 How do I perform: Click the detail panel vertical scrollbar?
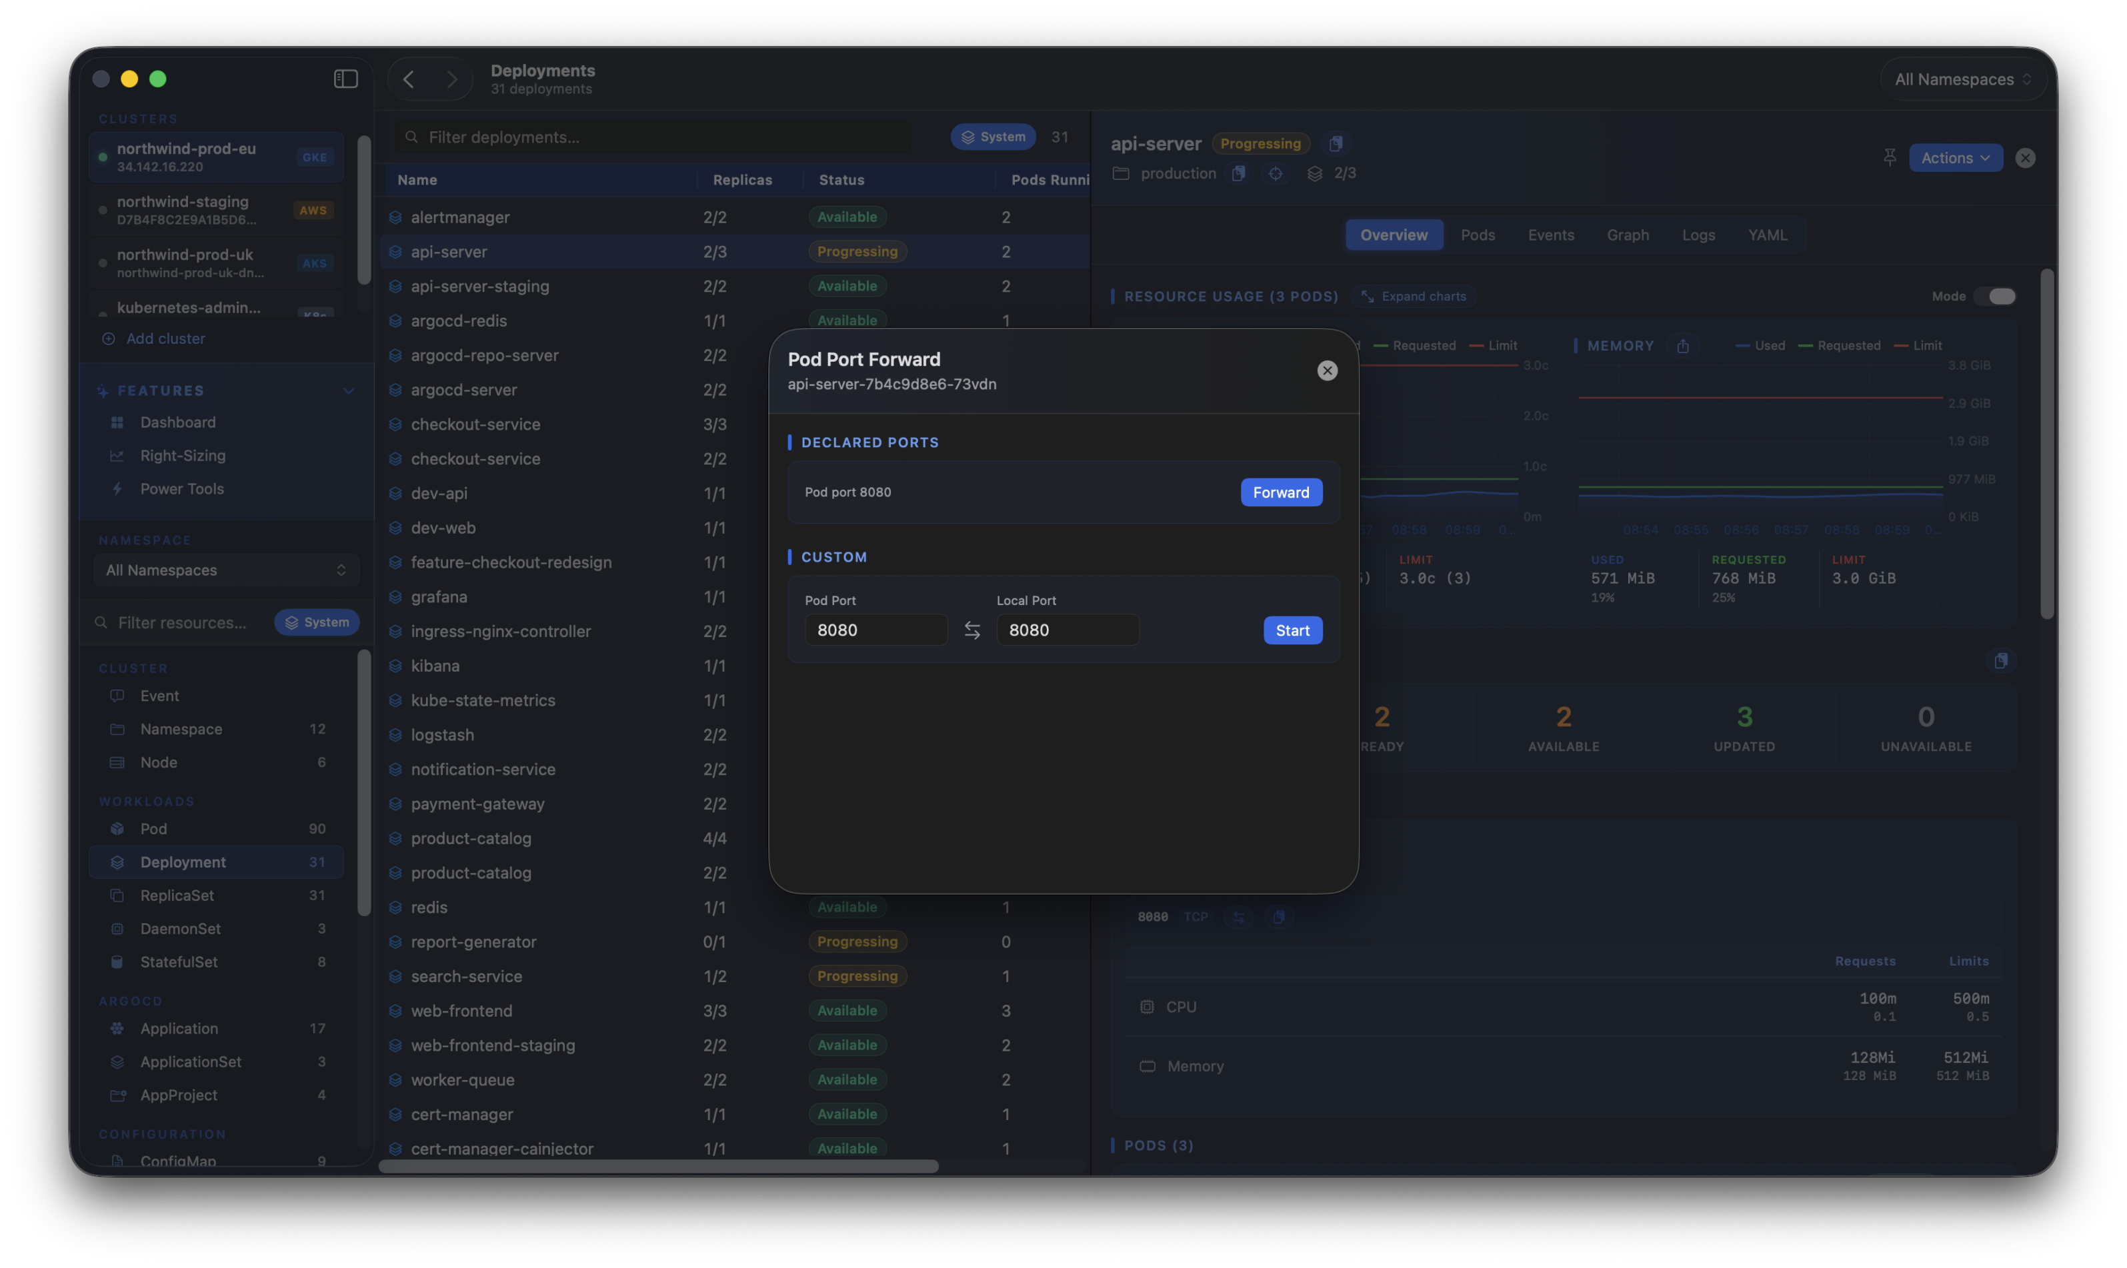pyautogui.click(x=2046, y=444)
